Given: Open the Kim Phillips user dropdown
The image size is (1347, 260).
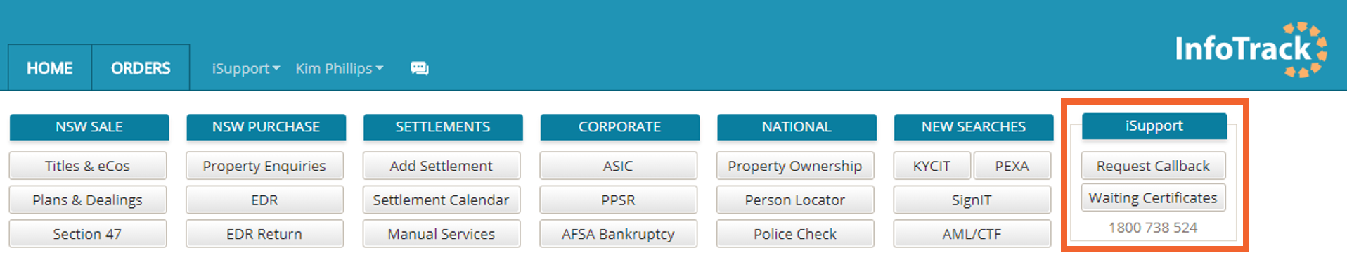Looking at the screenshot, I should pos(340,68).
